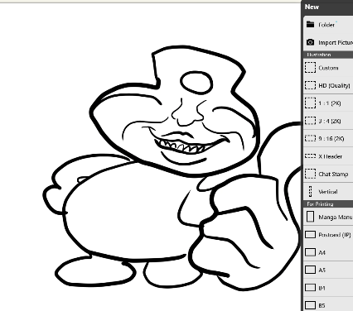Viewport: 353px width, 311px height.
Task: Pick the HD (Quality) canvas preset
Action: [x=328, y=85]
